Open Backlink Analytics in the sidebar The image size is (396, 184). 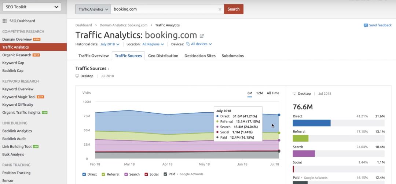click(17, 131)
